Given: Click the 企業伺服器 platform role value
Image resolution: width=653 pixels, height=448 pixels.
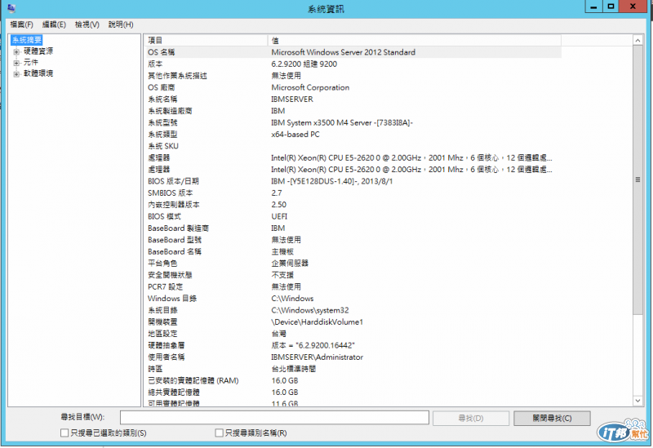Looking at the screenshot, I should 290,263.
